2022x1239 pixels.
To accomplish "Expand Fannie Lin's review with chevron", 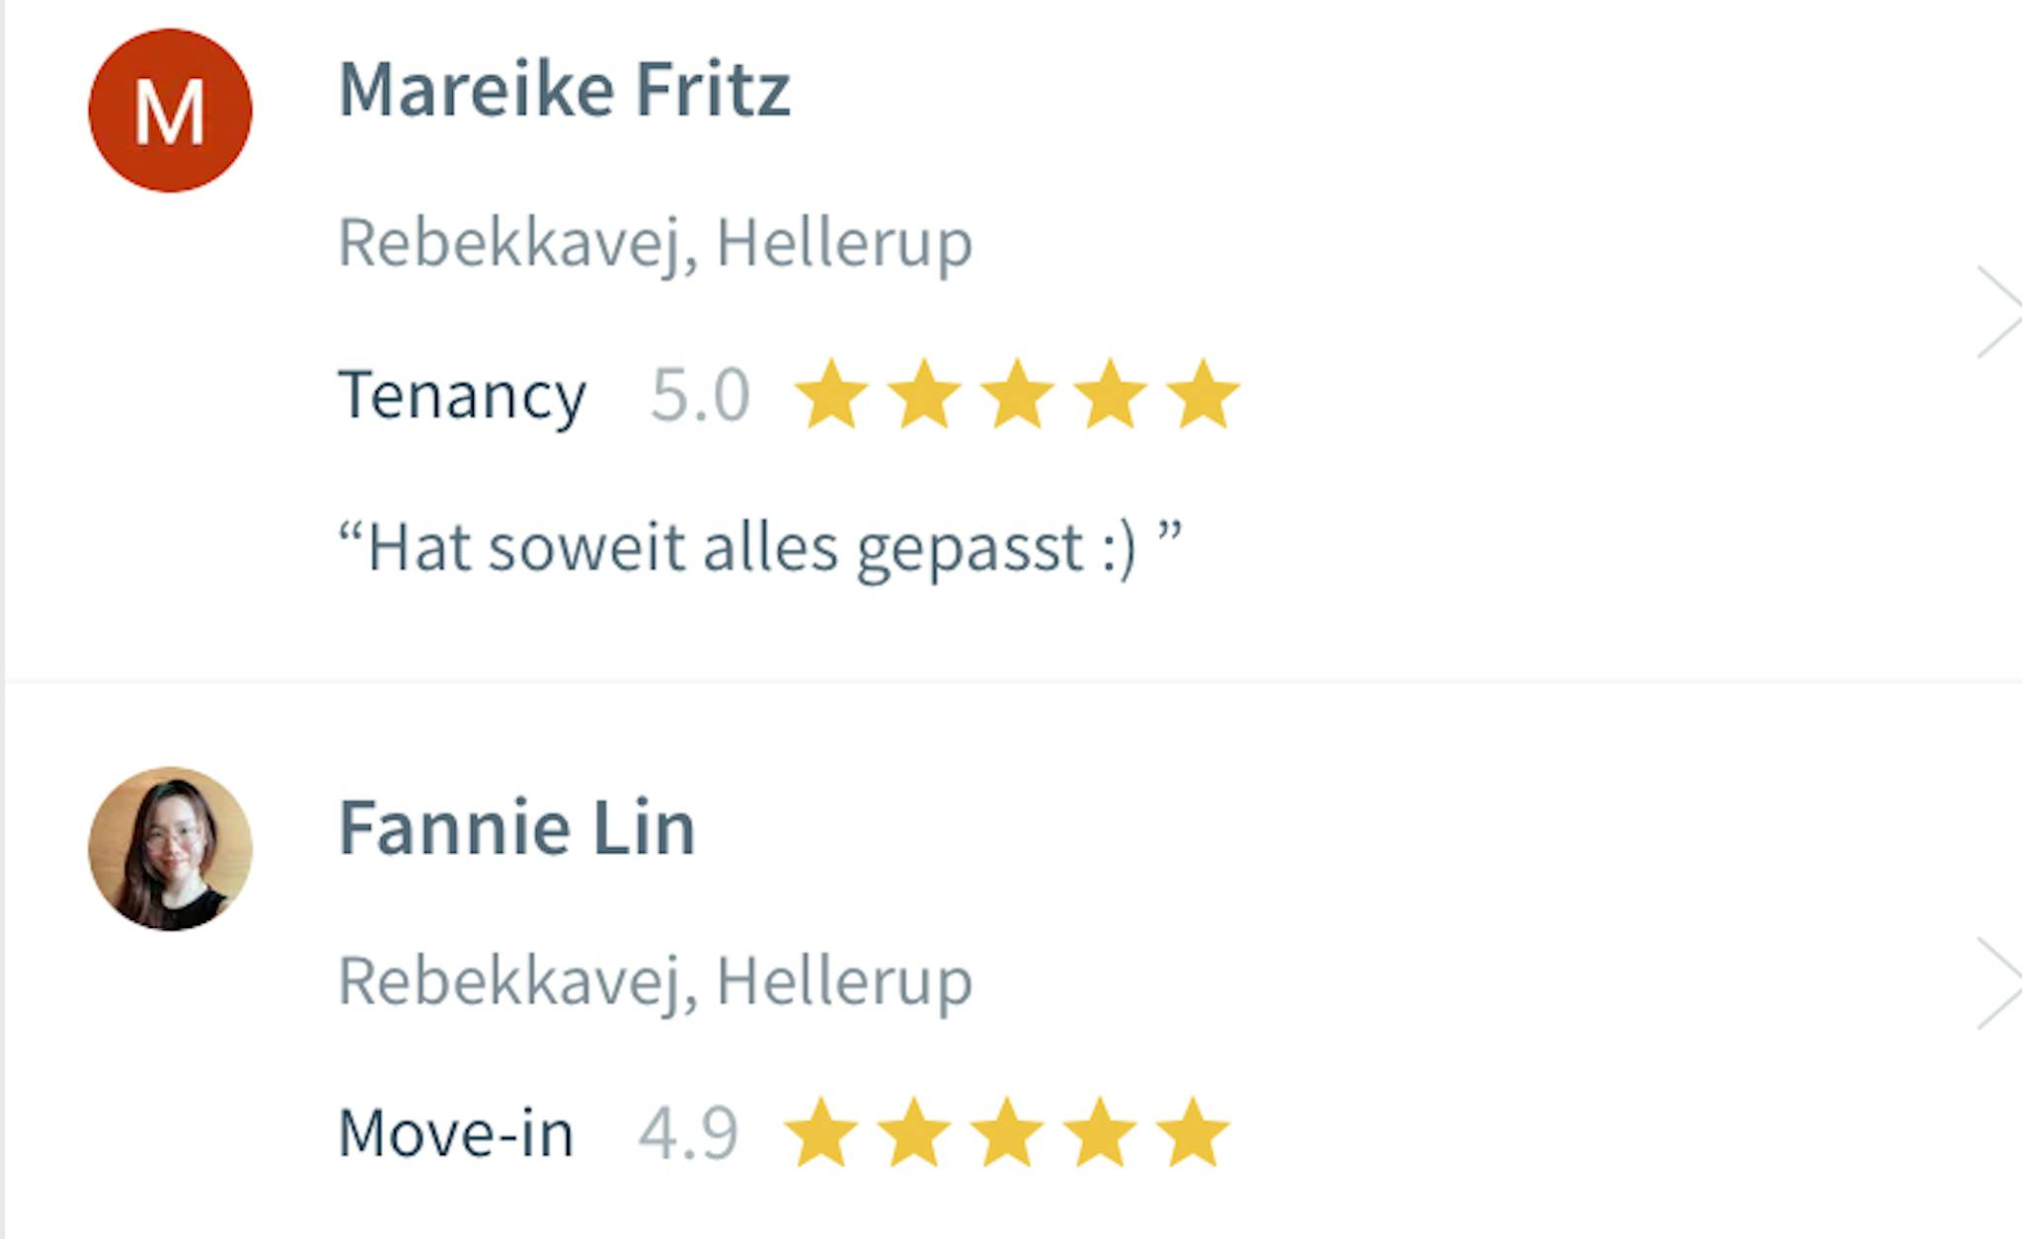I will pyautogui.click(x=1996, y=984).
